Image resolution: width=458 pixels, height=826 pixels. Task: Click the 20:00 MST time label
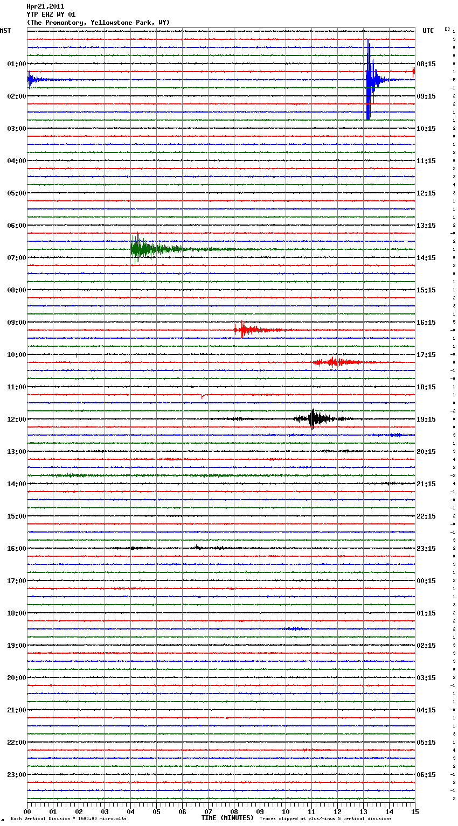[16, 678]
